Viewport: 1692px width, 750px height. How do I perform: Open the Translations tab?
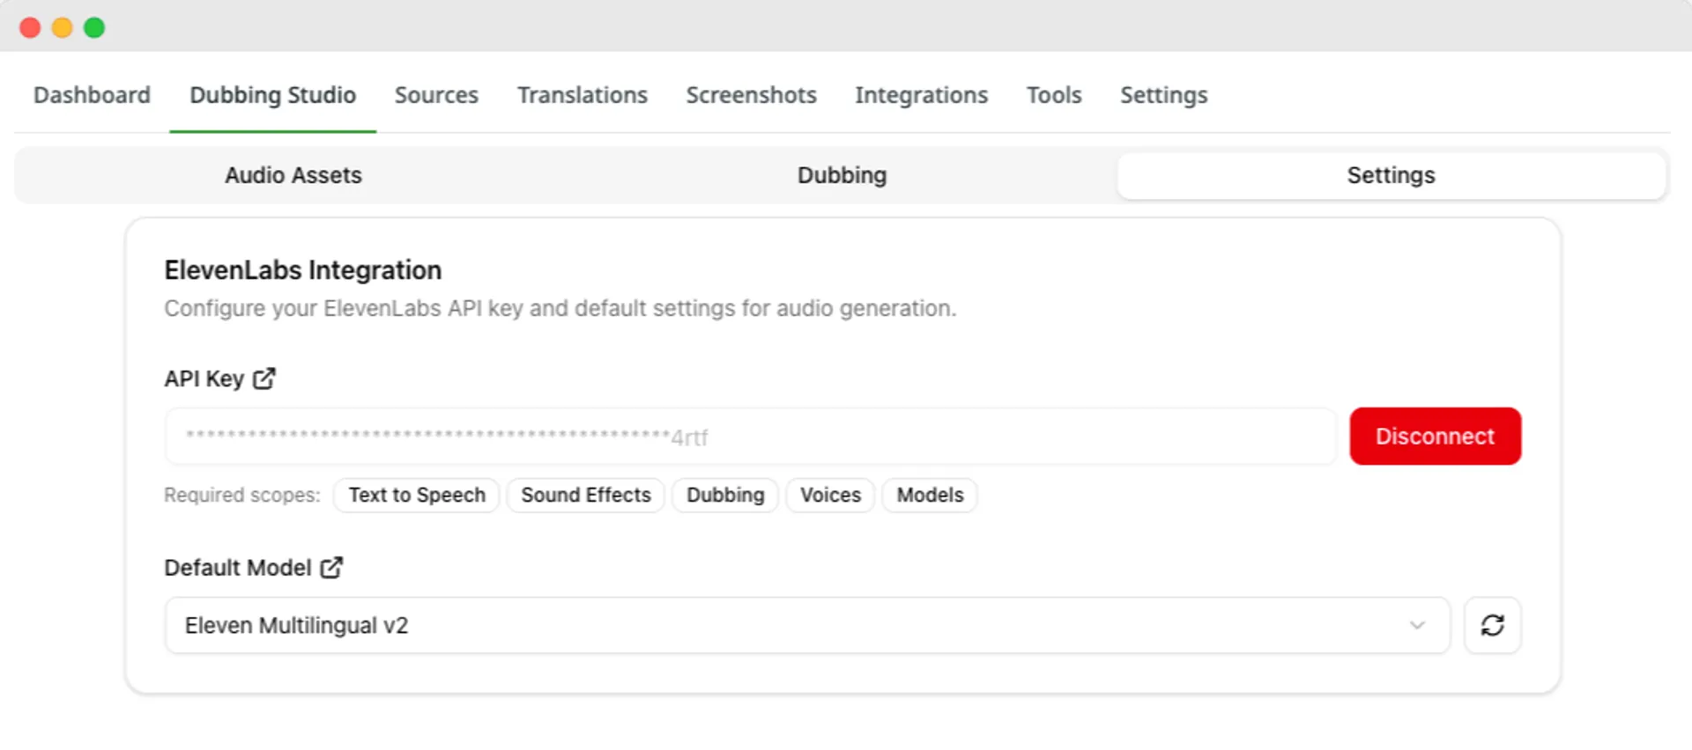[583, 95]
